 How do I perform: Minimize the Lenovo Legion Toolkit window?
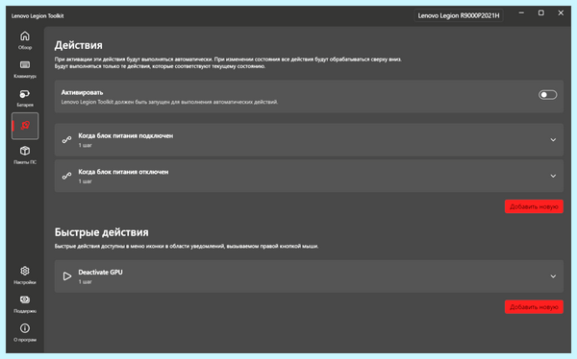pyautogui.click(x=521, y=12)
